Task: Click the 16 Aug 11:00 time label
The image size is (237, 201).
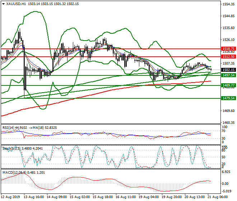Action: click(126, 197)
